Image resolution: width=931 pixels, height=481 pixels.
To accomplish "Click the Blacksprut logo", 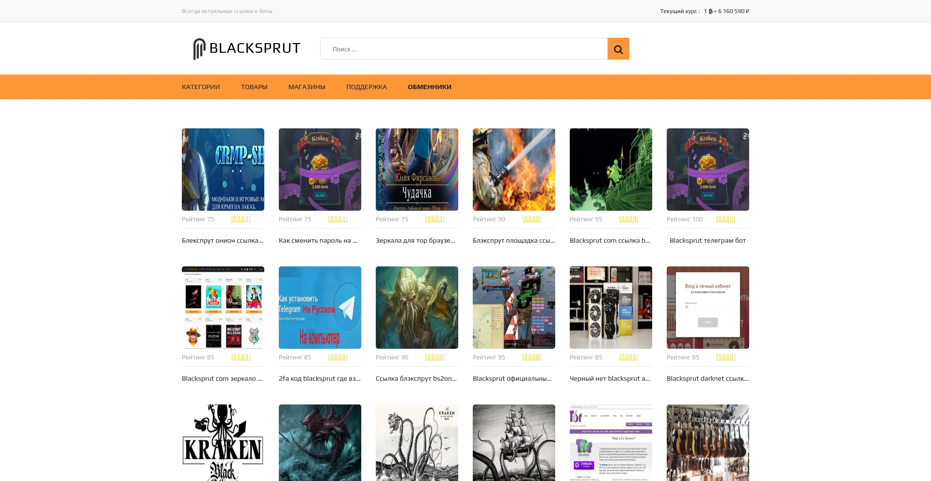I will pyautogui.click(x=246, y=48).
